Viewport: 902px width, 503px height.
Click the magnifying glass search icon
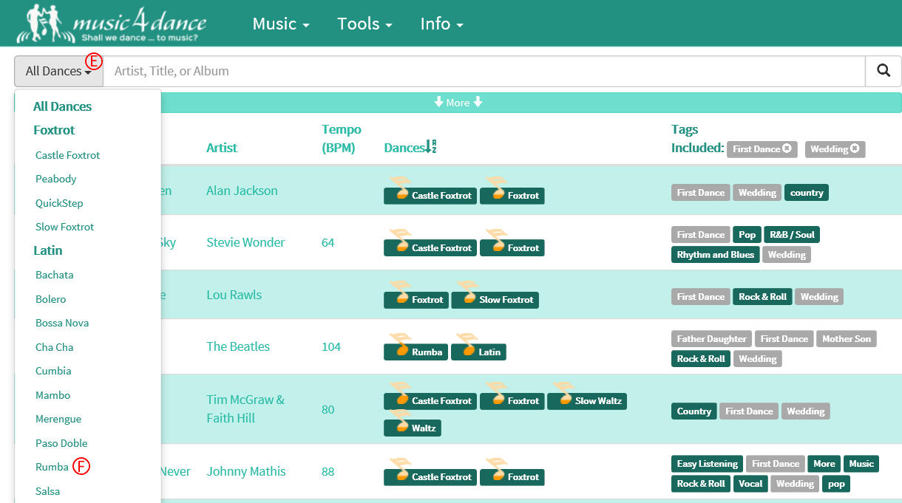pos(883,71)
